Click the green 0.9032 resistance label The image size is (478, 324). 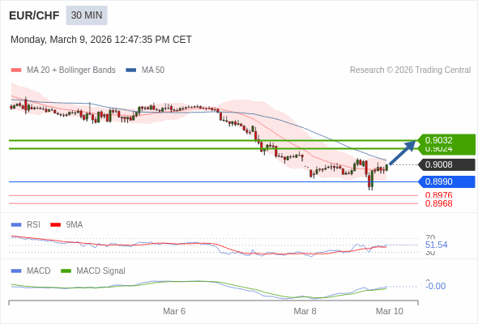pos(446,140)
